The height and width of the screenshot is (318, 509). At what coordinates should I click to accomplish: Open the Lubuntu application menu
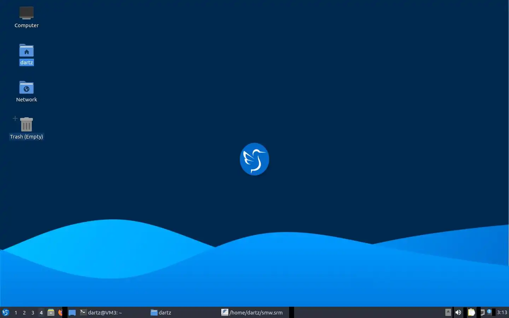(6, 312)
